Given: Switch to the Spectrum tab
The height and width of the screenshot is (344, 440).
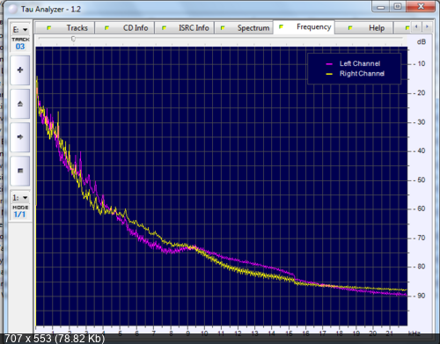Looking at the screenshot, I should coord(244,28).
